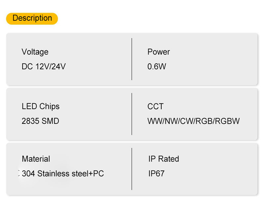Click the DC 12V/24V value
264x220 pixels.
[44, 66]
